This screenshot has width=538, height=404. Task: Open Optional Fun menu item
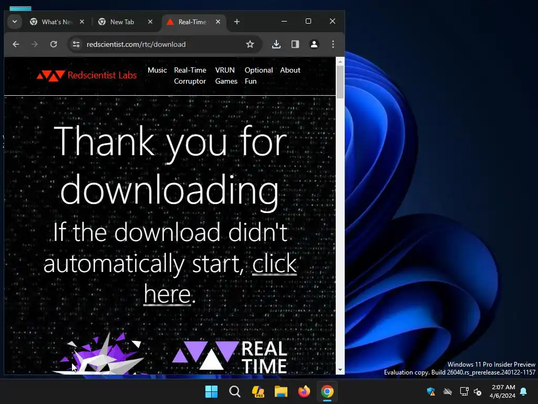(x=258, y=76)
